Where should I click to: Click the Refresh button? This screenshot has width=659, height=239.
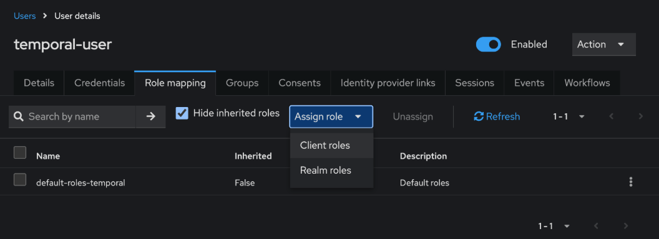click(x=497, y=116)
